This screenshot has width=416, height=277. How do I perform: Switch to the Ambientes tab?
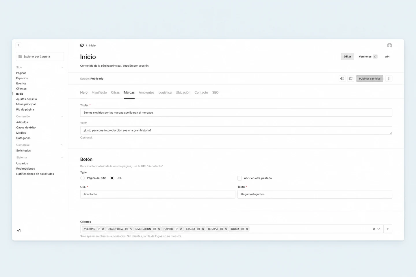(x=146, y=92)
